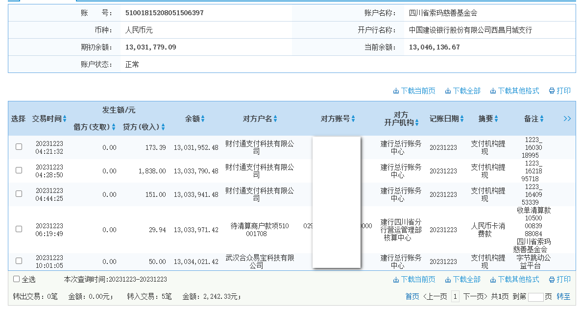The image size is (581, 311).
Task: Click credit amount 50.00
Action: [157, 262]
